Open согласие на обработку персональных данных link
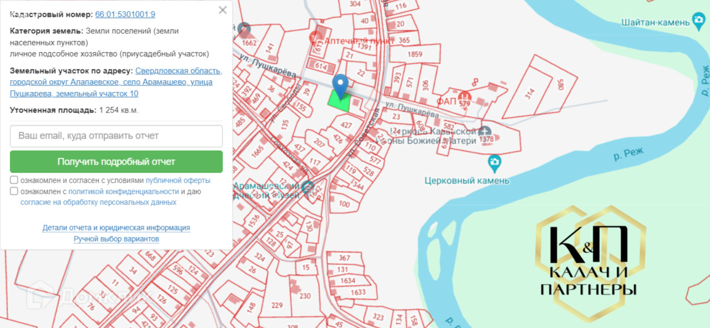710x328 pixels. point(99,202)
